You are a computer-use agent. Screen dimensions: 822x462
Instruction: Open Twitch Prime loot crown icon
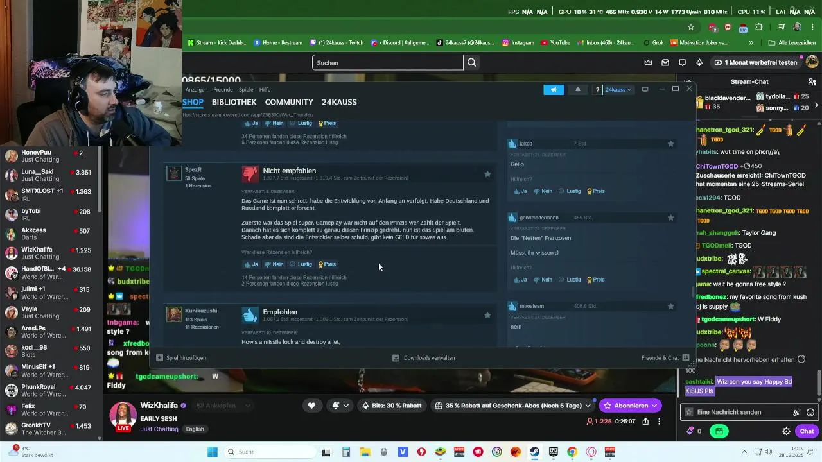649,62
